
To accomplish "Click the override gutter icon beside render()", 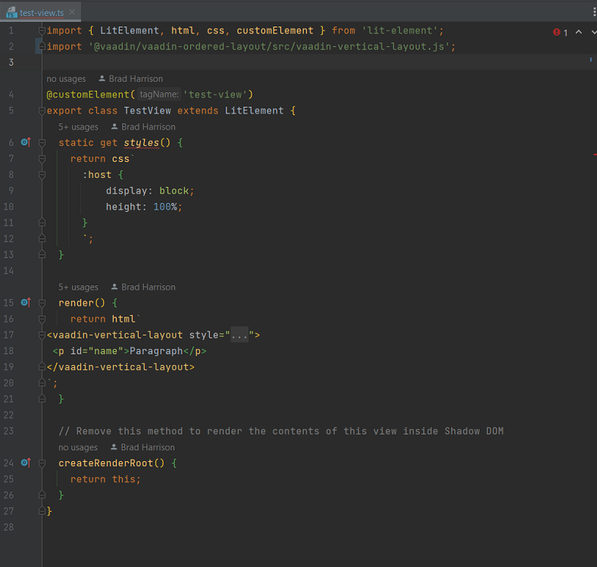I will 25,303.
